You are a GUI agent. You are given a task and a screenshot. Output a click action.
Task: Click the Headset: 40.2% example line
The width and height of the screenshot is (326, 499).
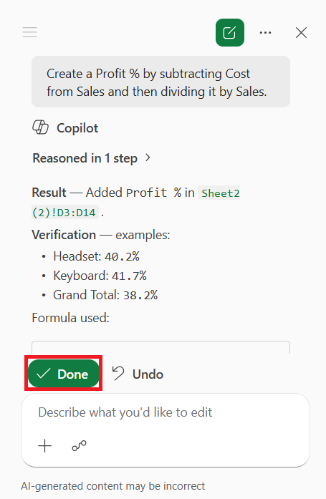click(x=96, y=256)
